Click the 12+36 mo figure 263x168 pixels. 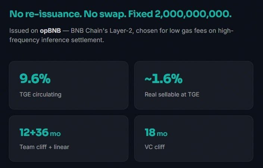(40, 133)
